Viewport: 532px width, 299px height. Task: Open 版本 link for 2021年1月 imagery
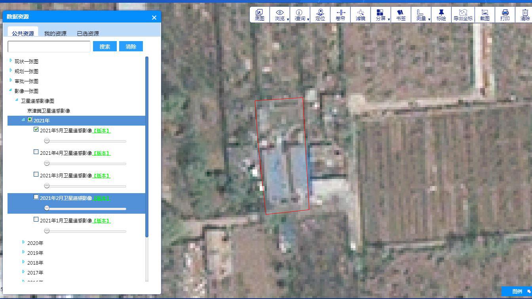click(x=101, y=221)
